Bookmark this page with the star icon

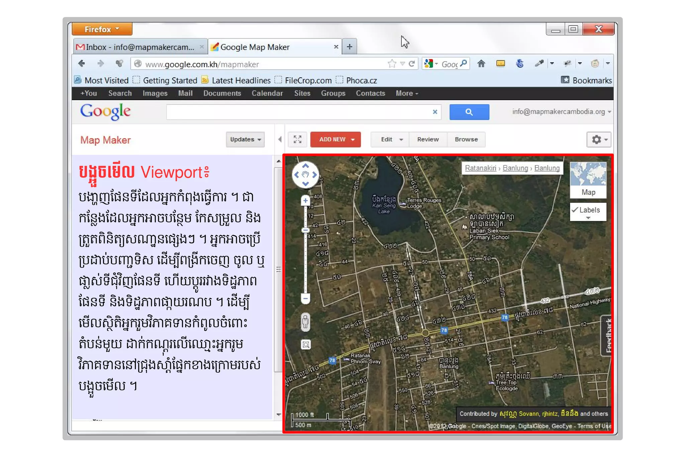coord(392,64)
